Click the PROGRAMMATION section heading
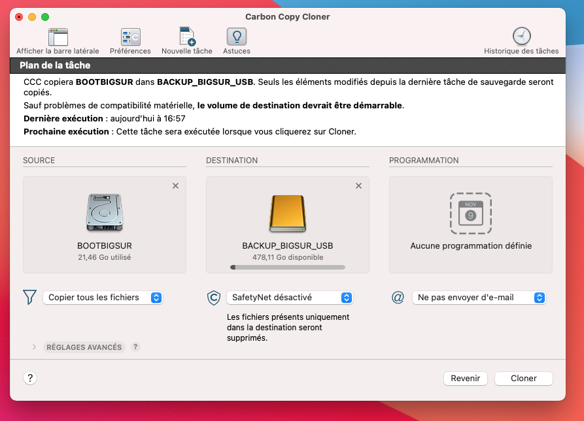 424,161
